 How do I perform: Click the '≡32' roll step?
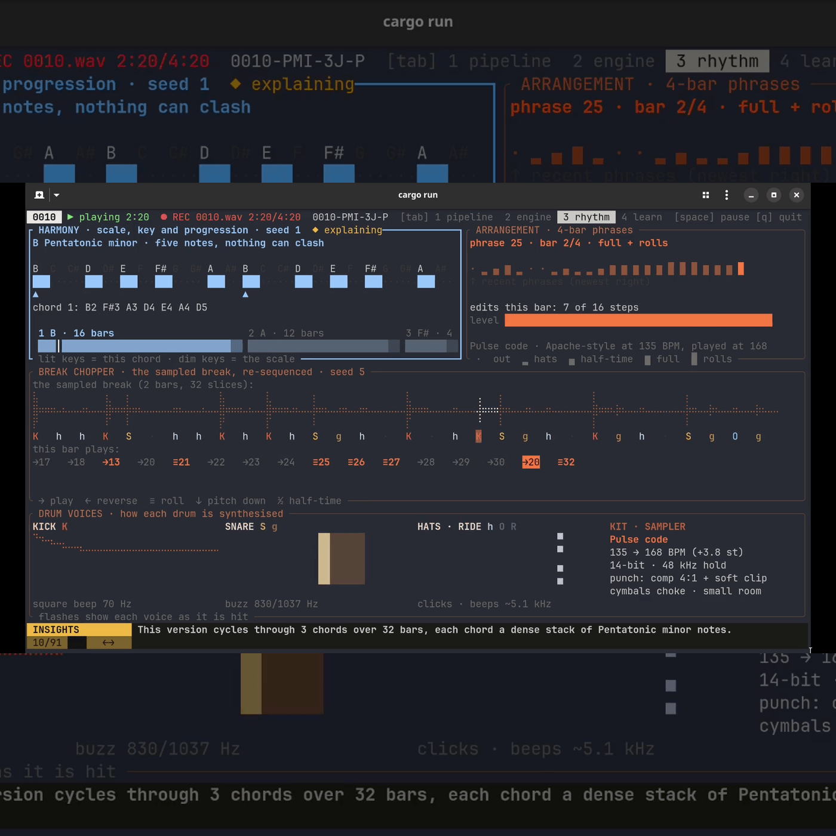[566, 462]
